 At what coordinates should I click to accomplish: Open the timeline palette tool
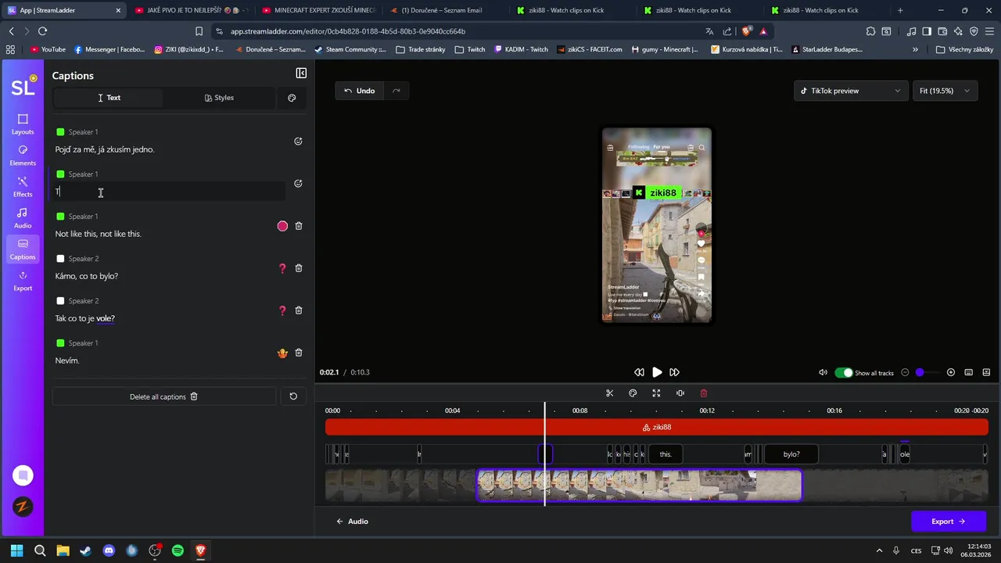(633, 393)
